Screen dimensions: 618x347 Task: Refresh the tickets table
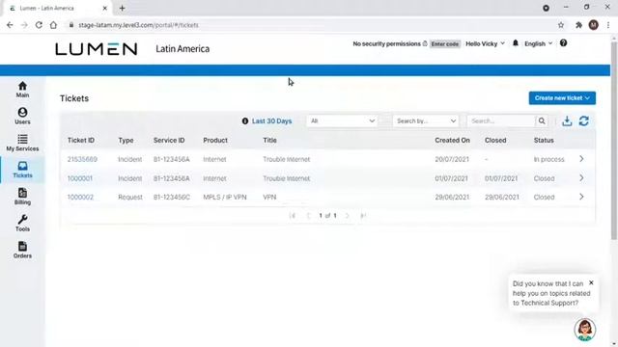click(583, 120)
